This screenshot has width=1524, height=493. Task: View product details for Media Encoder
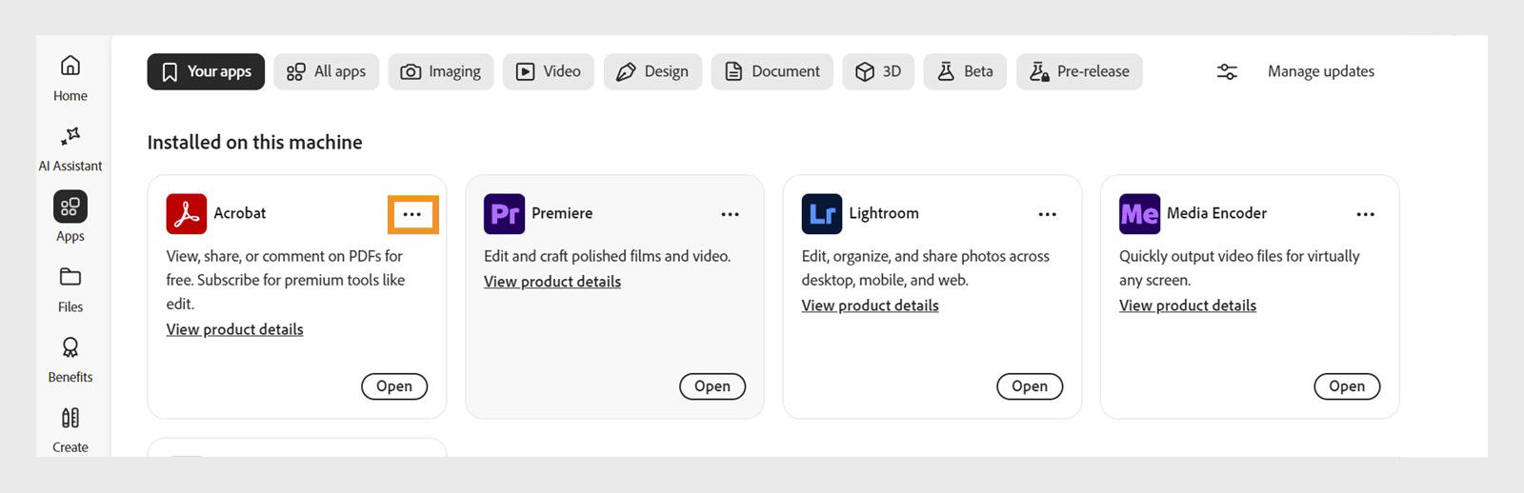click(1188, 306)
